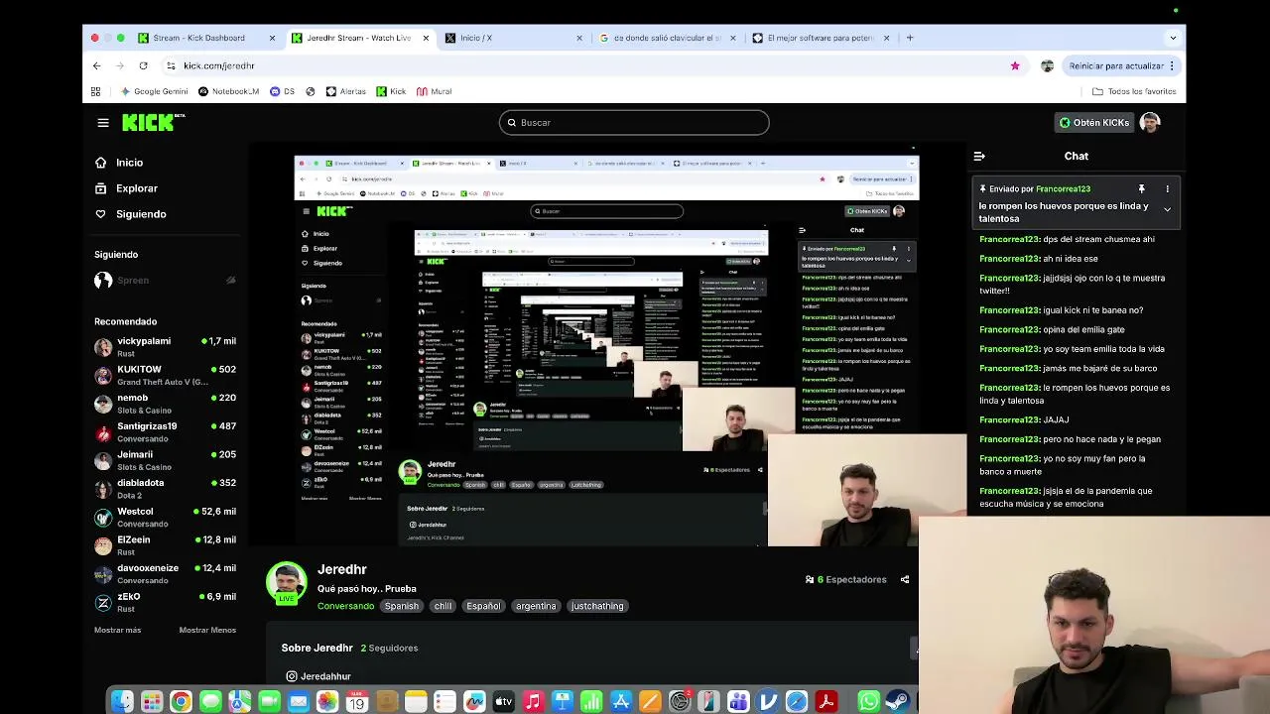Click the Spanish tag
Viewport: 1270px width, 714px height.
[x=402, y=606]
